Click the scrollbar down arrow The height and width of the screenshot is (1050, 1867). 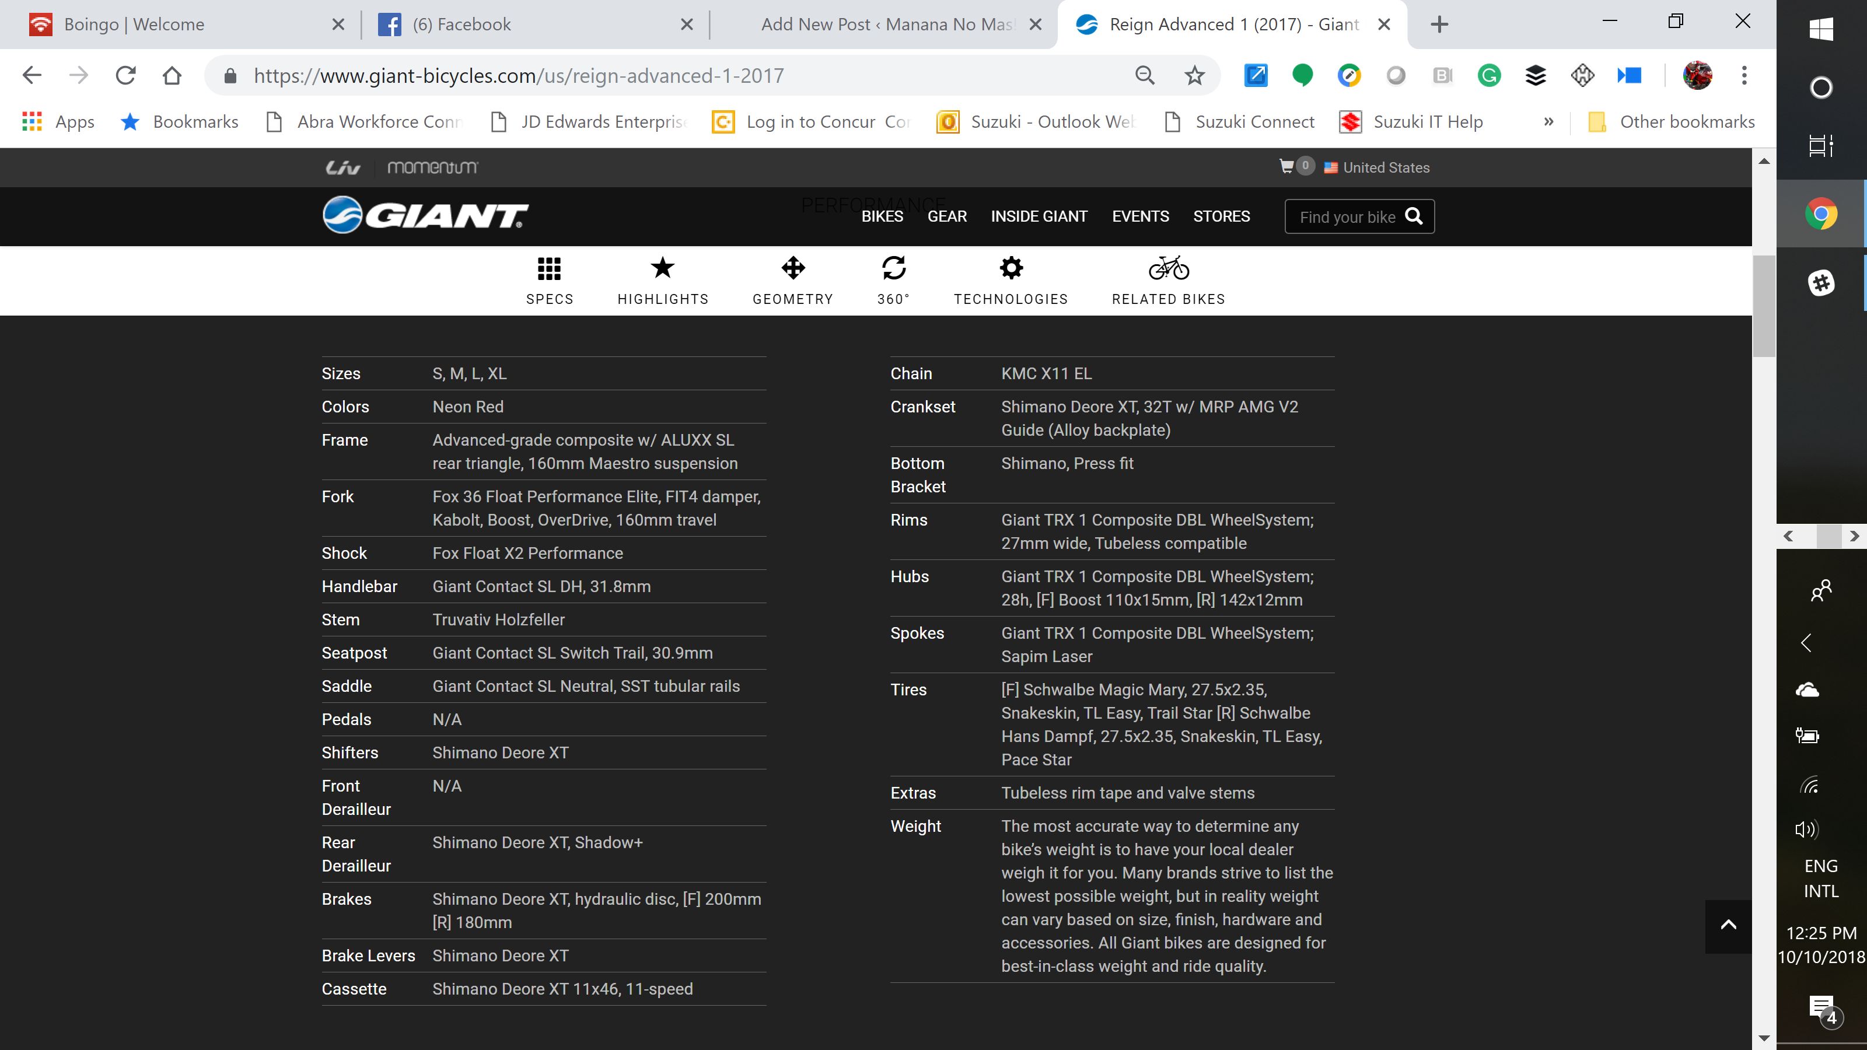click(1764, 1038)
